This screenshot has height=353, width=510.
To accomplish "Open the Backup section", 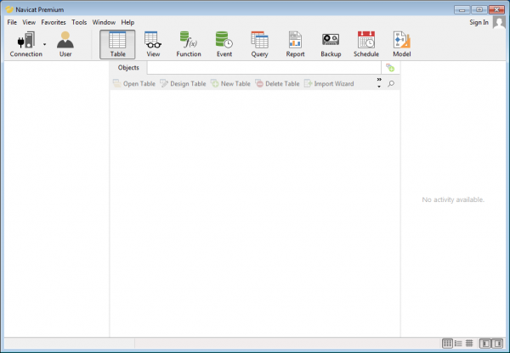I will [331, 44].
